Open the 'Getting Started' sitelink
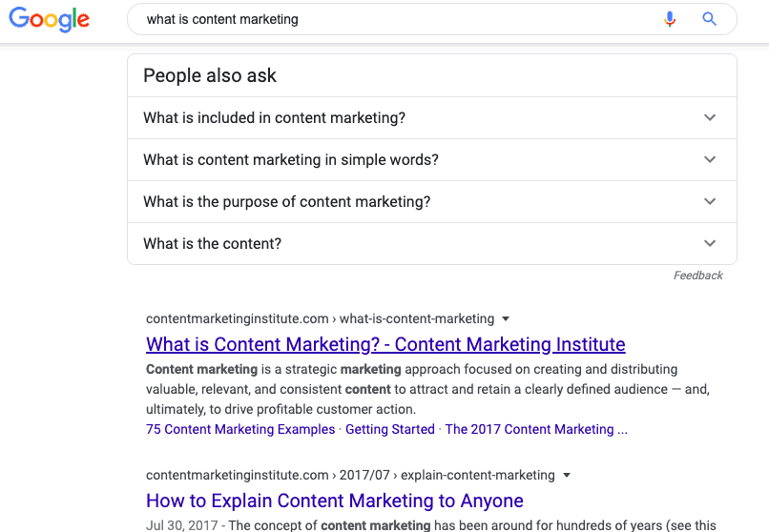Screen dimensions: 769x532 [x=390, y=429]
